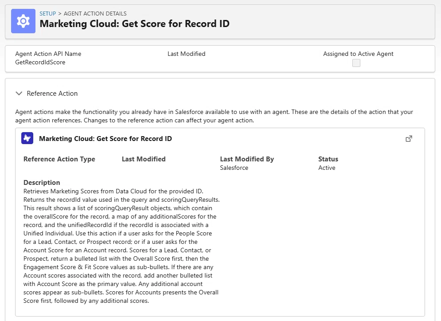Click the Reference Action section heading
The image size is (441, 321).
pyautogui.click(x=52, y=94)
